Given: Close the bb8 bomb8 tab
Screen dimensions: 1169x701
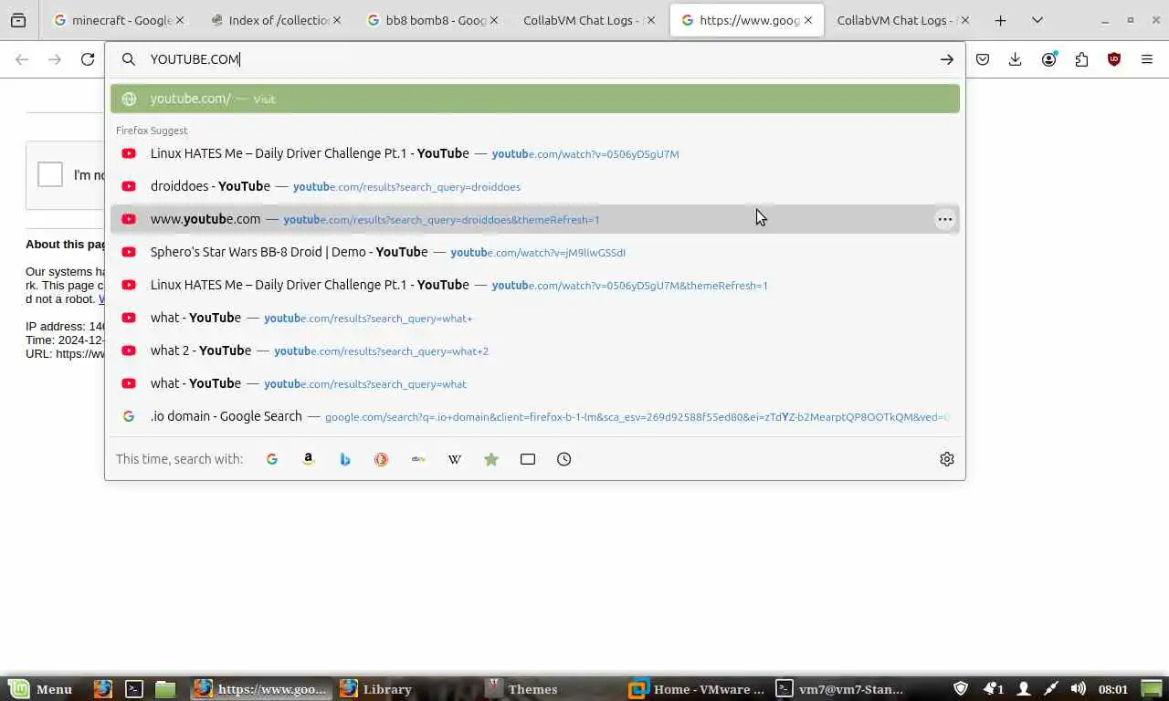Looking at the screenshot, I should (x=493, y=20).
